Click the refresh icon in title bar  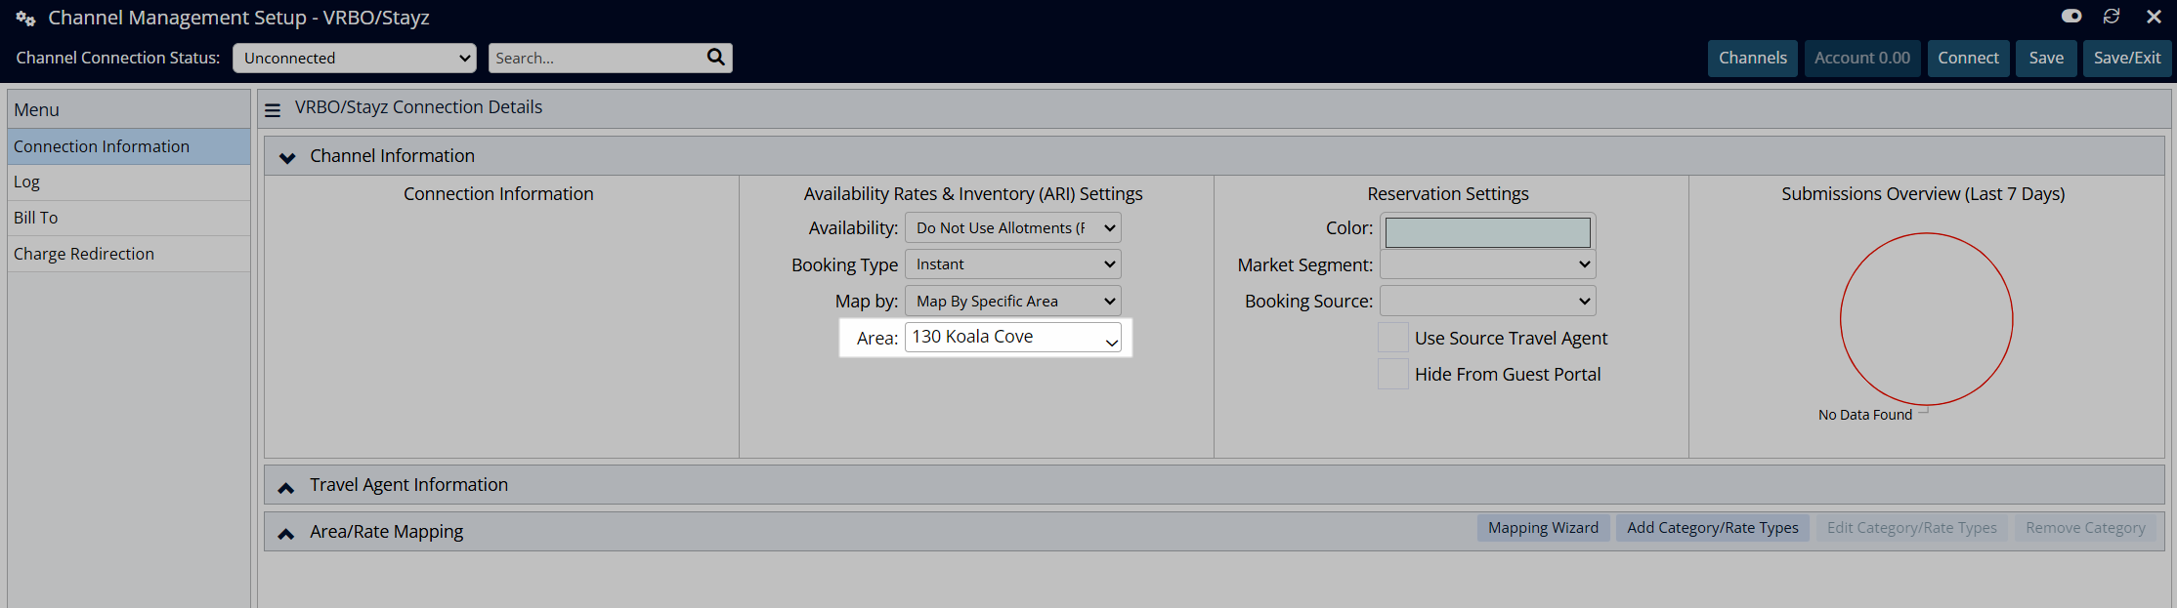click(2112, 17)
